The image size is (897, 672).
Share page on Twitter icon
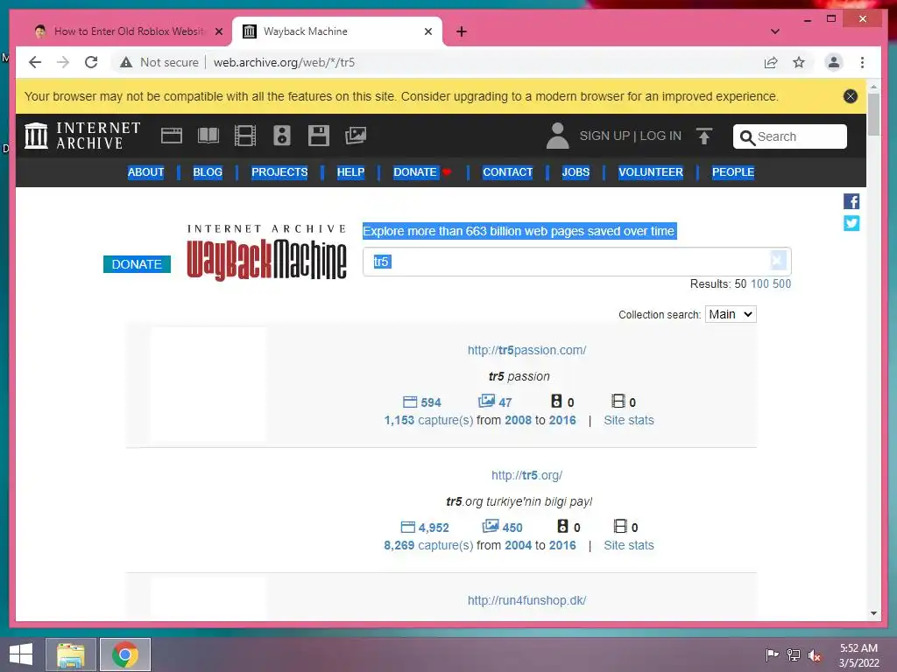851,223
